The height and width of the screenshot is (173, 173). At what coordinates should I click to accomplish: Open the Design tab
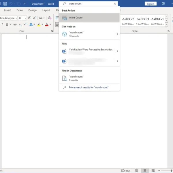[x=32, y=10]
